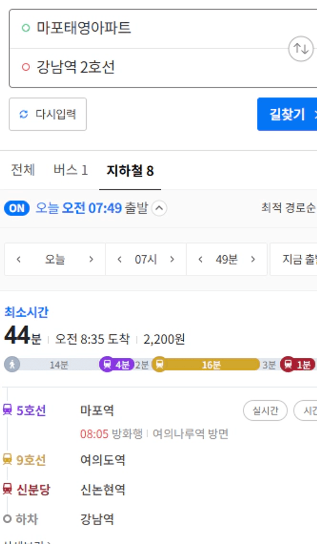Click the 08:05 방화행 departure text
The height and width of the screenshot is (544, 317).
coord(111,434)
